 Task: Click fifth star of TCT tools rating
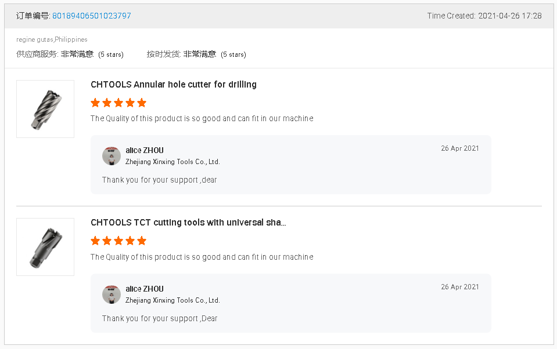[142, 241]
